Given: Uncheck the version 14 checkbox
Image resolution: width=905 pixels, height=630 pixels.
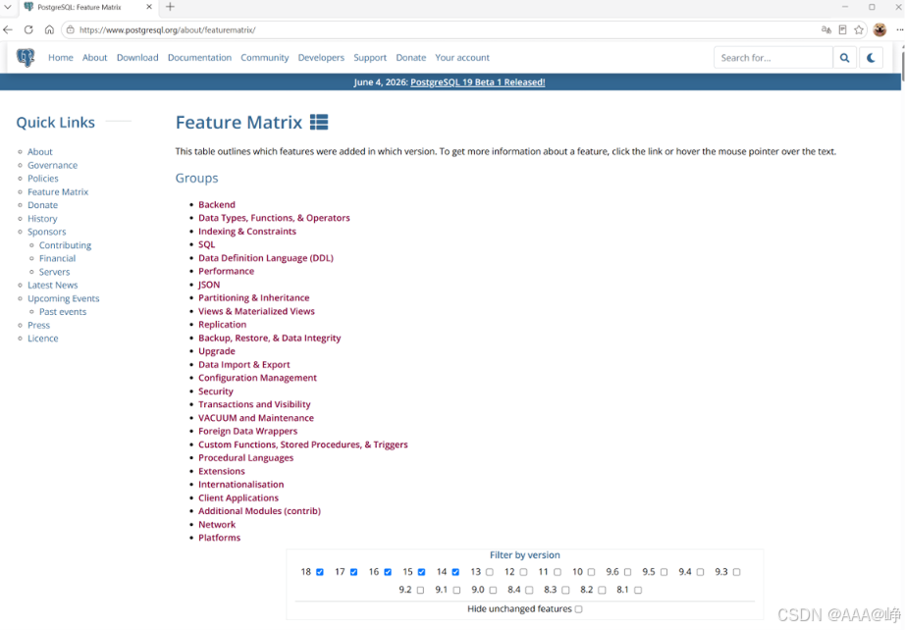Looking at the screenshot, I should 455,572.
